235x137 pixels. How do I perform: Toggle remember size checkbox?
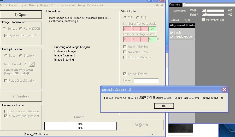pos(203,19)
